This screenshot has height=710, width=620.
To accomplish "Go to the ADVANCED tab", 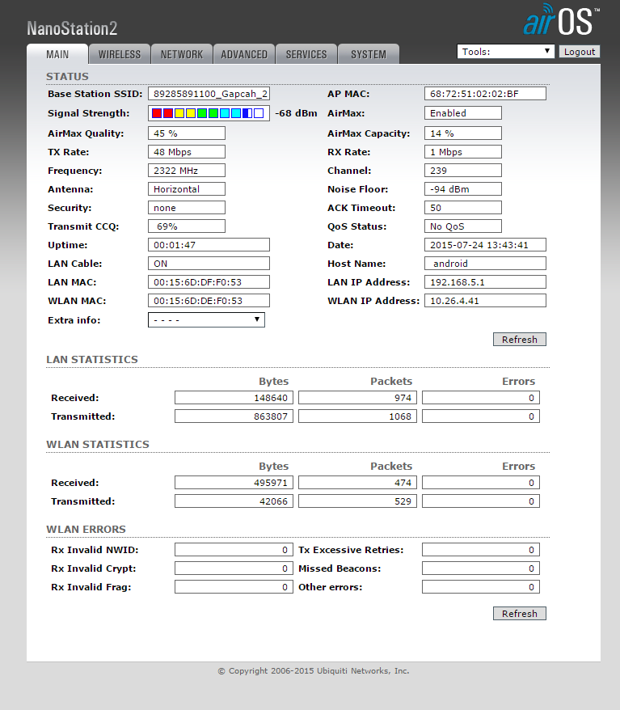I will tap(244, 54).
